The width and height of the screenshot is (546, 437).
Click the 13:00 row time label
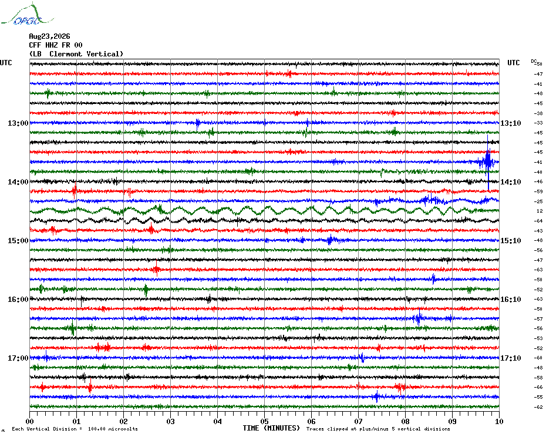[x=18, y=123]
